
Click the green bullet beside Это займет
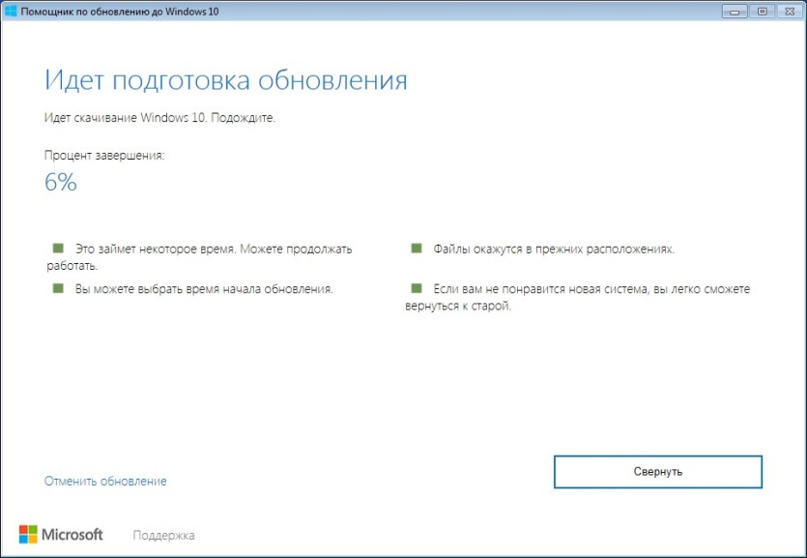coord(58,249)
